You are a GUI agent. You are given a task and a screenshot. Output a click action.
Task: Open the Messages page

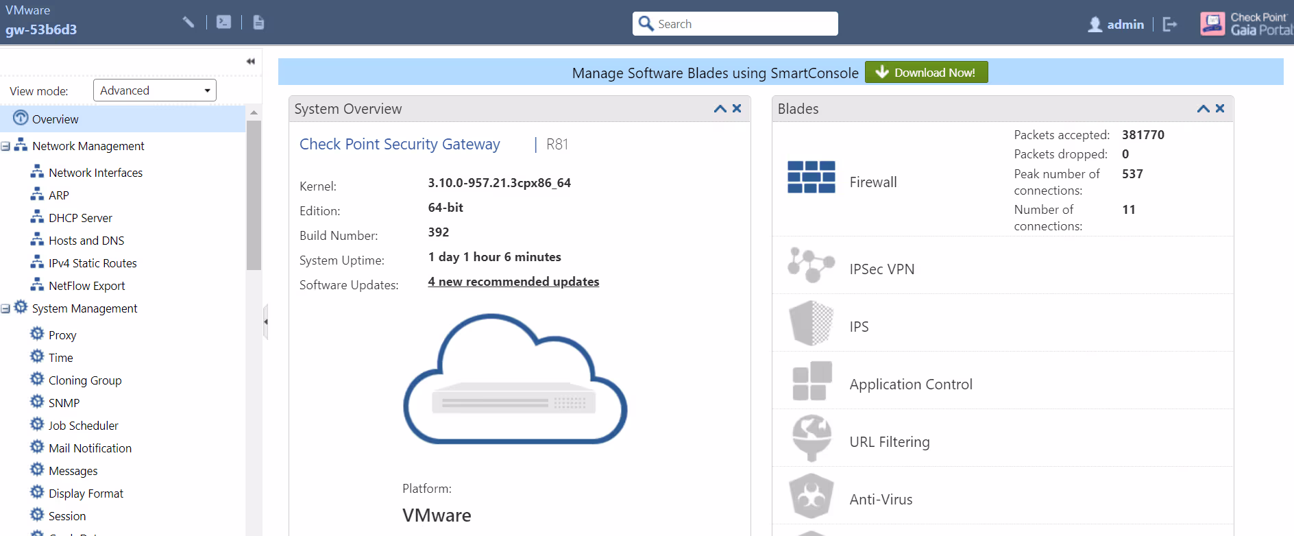pyautogui.click(x=73, y=471)
